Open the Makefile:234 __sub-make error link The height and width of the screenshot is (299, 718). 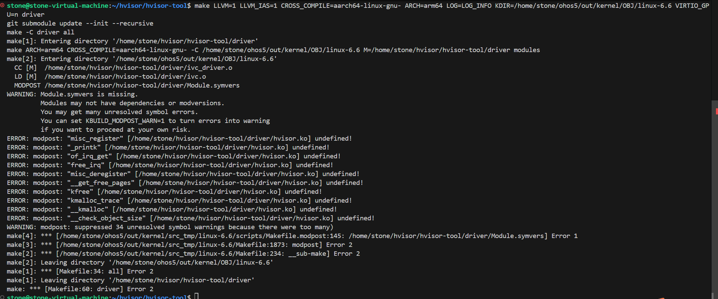pos(172,253)
